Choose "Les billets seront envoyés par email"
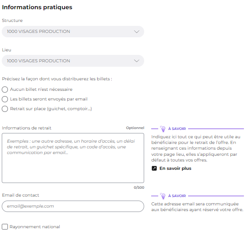The image size is (247, 237). tap(5, 99)
